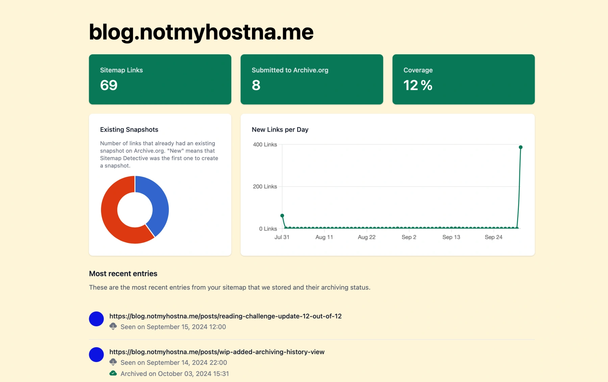Click the Jul 31 starting data point

coord(282,216)
